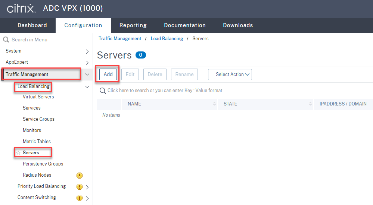Click the menu search magnifier icon

click(x=6, y=40)
